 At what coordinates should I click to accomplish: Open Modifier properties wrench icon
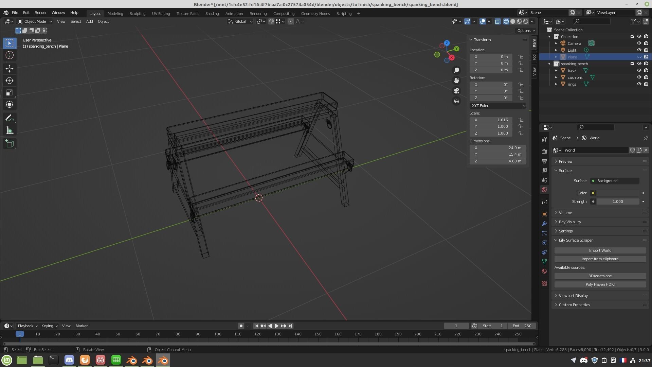(544, 224)
